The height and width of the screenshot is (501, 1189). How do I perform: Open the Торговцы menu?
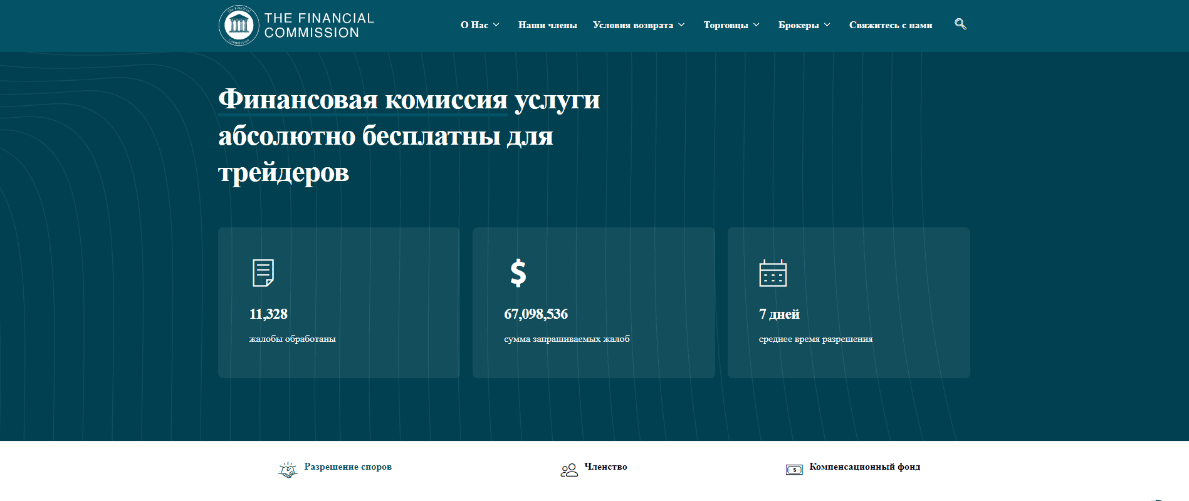coord(726,25)
